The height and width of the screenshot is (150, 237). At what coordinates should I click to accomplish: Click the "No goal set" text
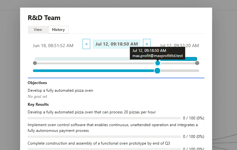38,96
